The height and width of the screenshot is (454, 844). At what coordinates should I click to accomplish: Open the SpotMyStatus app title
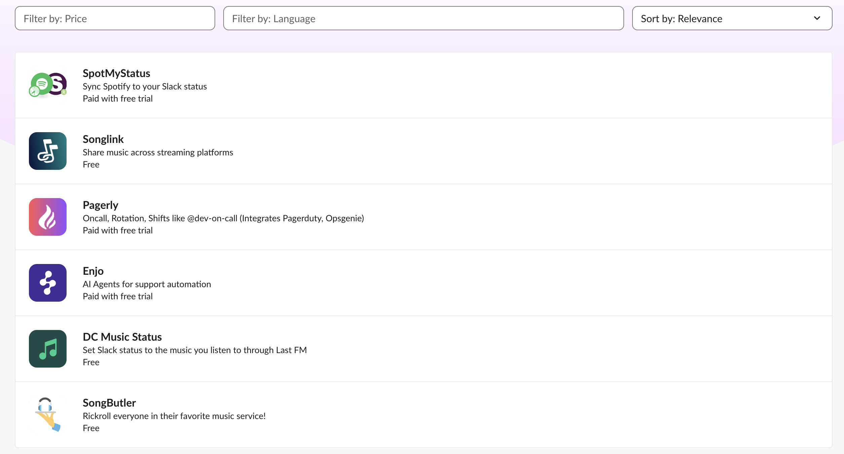tap(116, 73)
